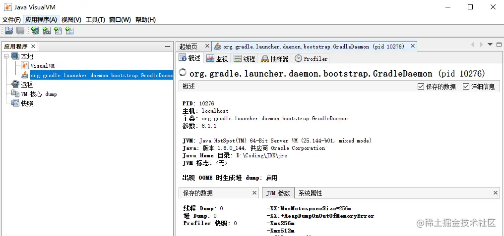Image resolution: width=504 pixels, height=236 pixels.
Task: Click the -Xmx512m argument text
Action: click(281, 231)
